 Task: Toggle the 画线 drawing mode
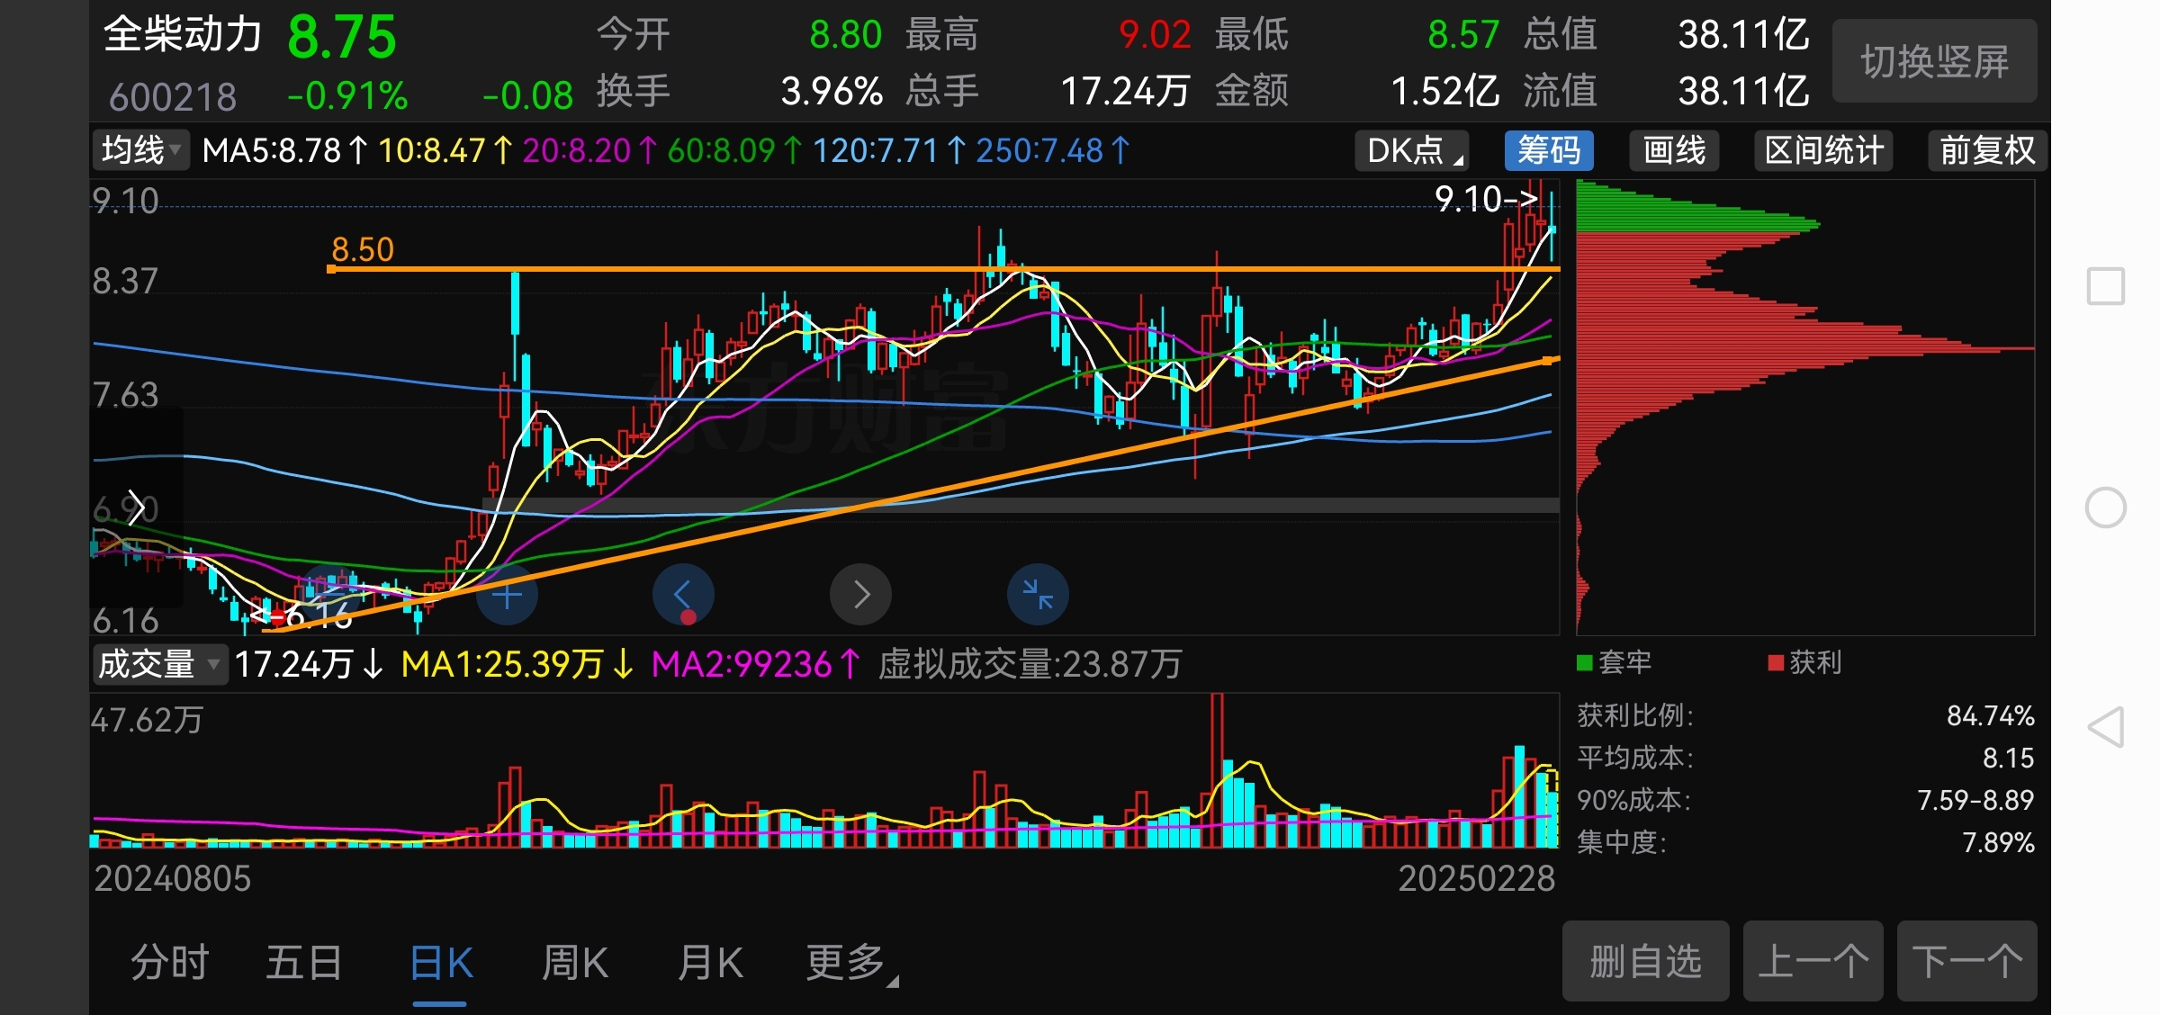(1673, 150)
